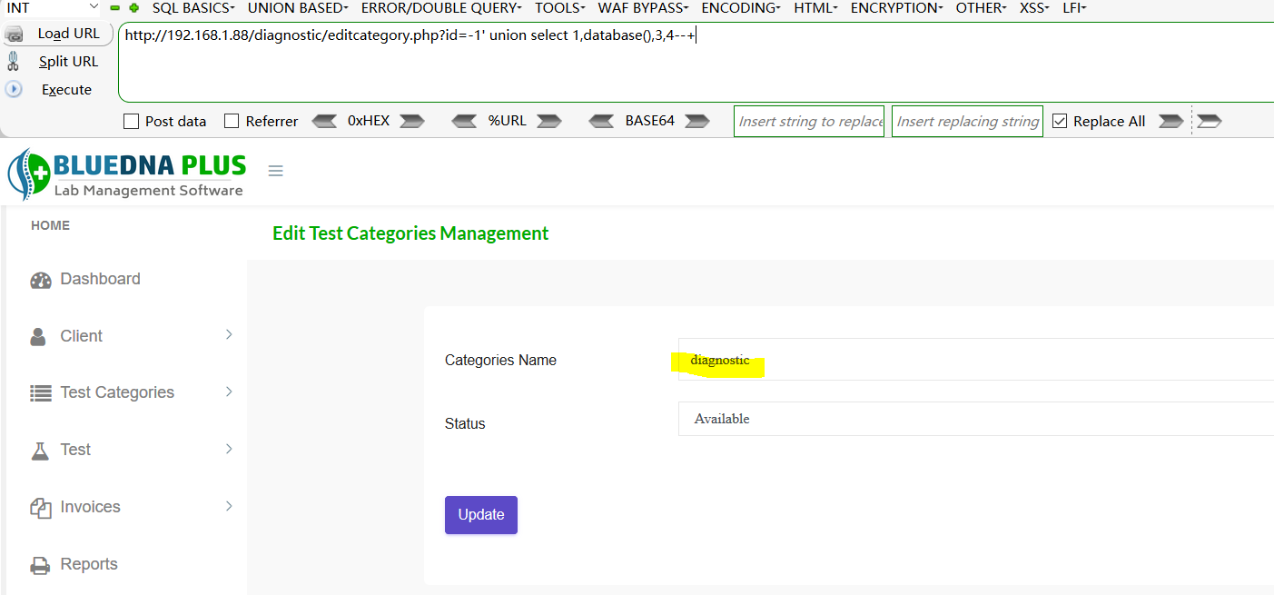The image size is (1274, 595).
Task: Open the ERROR/DOUBLE QUERY menu
Action: pos(441,7)
